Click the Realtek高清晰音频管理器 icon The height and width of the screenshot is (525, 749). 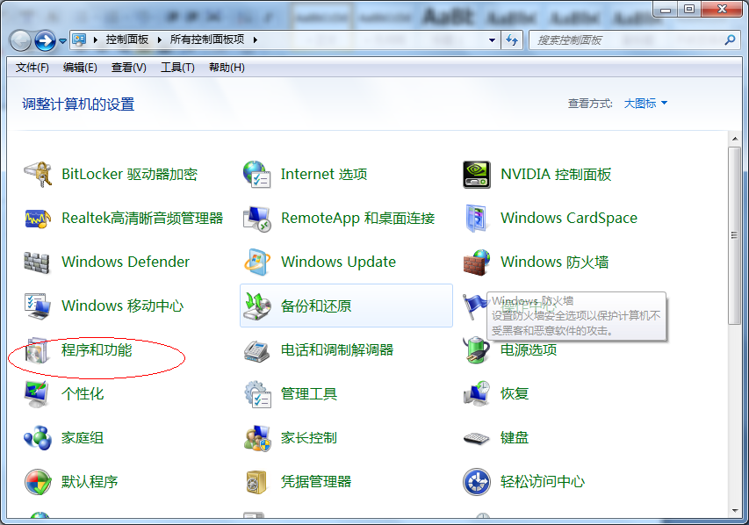[38, 219]
